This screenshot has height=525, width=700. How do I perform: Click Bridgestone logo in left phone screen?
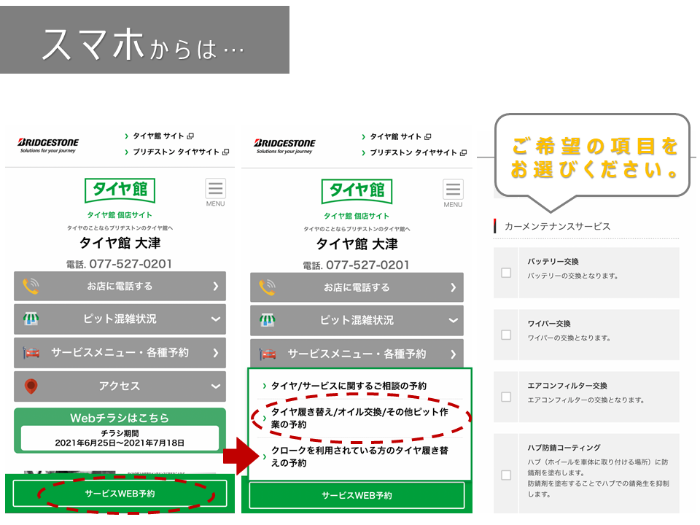48,145
